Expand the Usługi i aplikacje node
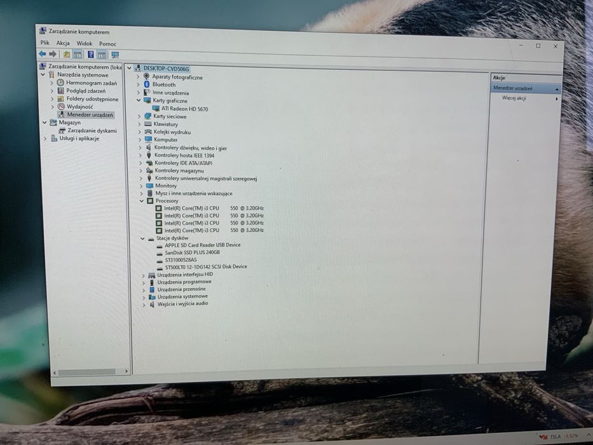The width and height of the screenshot is (593, 445). tap(45, 139)
